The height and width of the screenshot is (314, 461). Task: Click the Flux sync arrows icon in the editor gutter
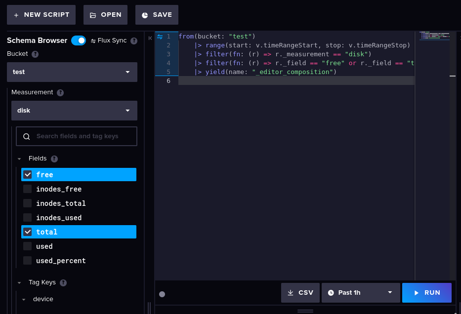(x=159, y=36)
